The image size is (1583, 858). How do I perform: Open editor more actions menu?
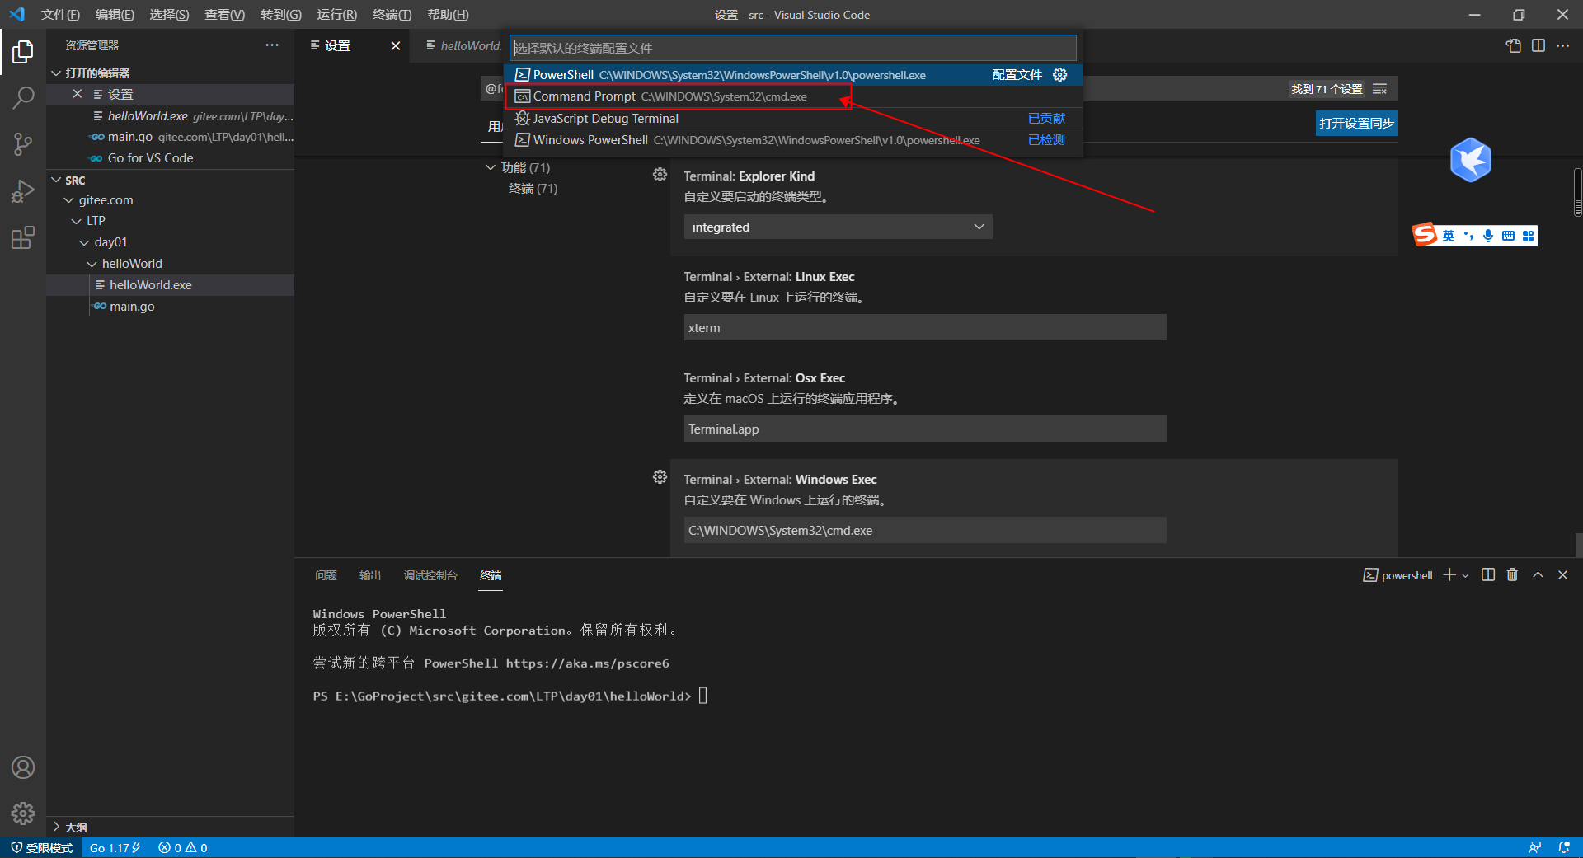1563,46
